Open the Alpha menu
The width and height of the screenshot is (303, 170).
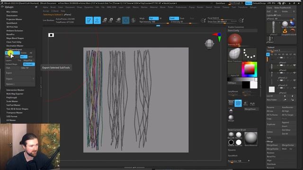(45, 7)
